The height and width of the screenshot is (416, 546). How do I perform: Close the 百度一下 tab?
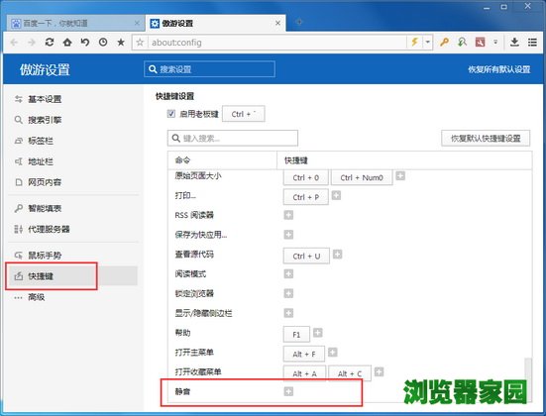pos(137,23)
